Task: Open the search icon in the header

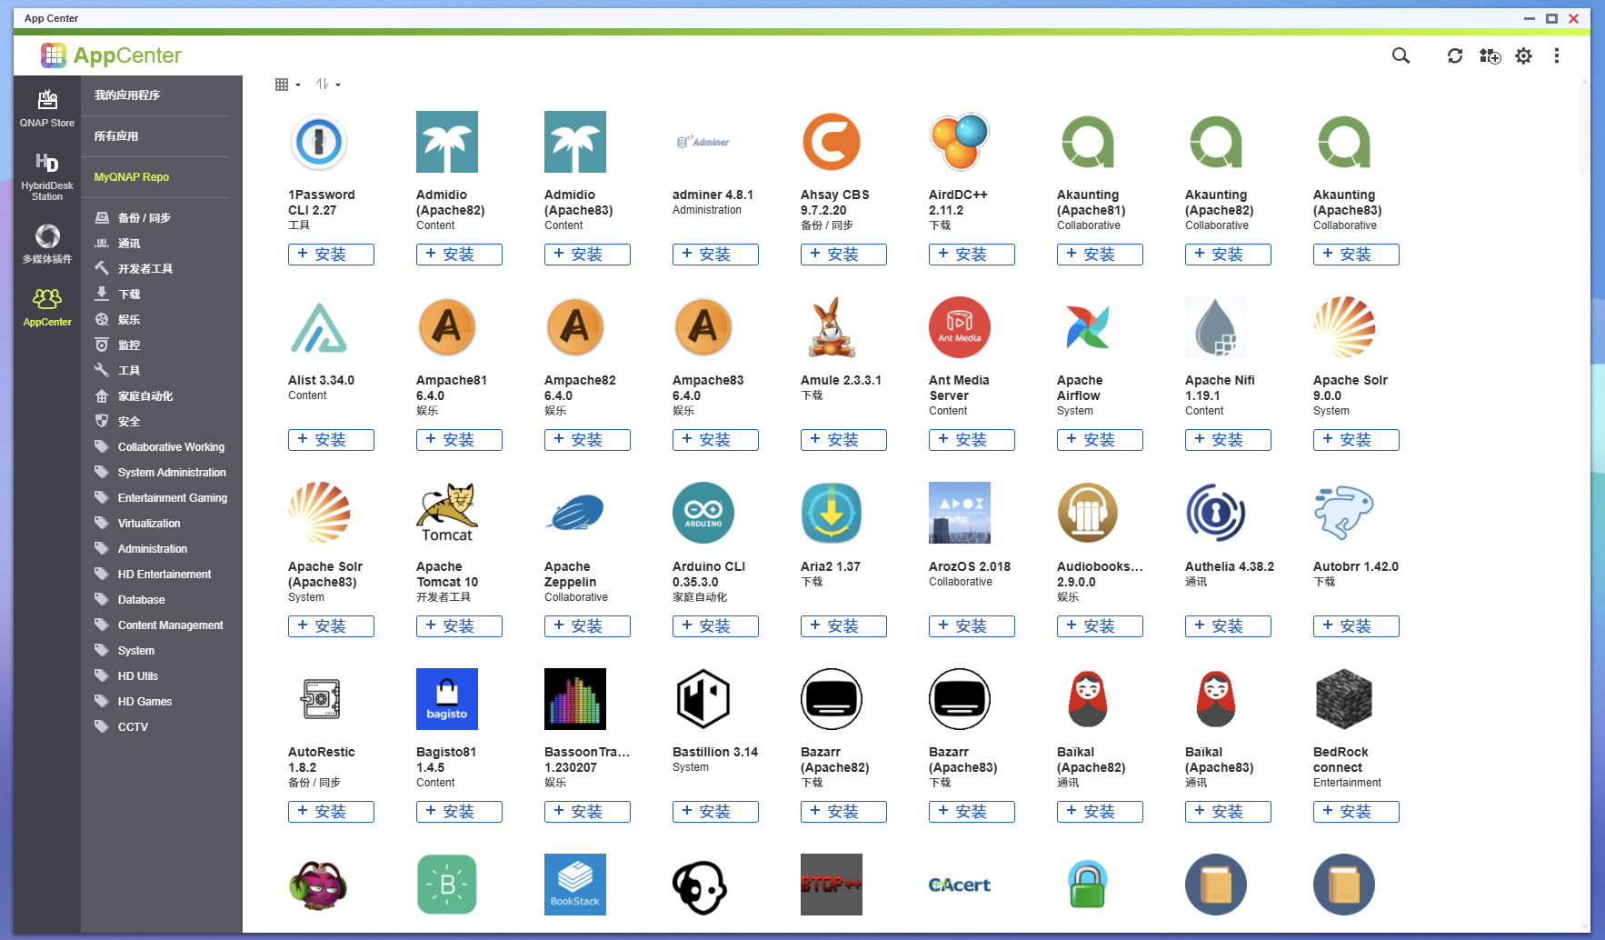Action: (x=1401, y=56)
